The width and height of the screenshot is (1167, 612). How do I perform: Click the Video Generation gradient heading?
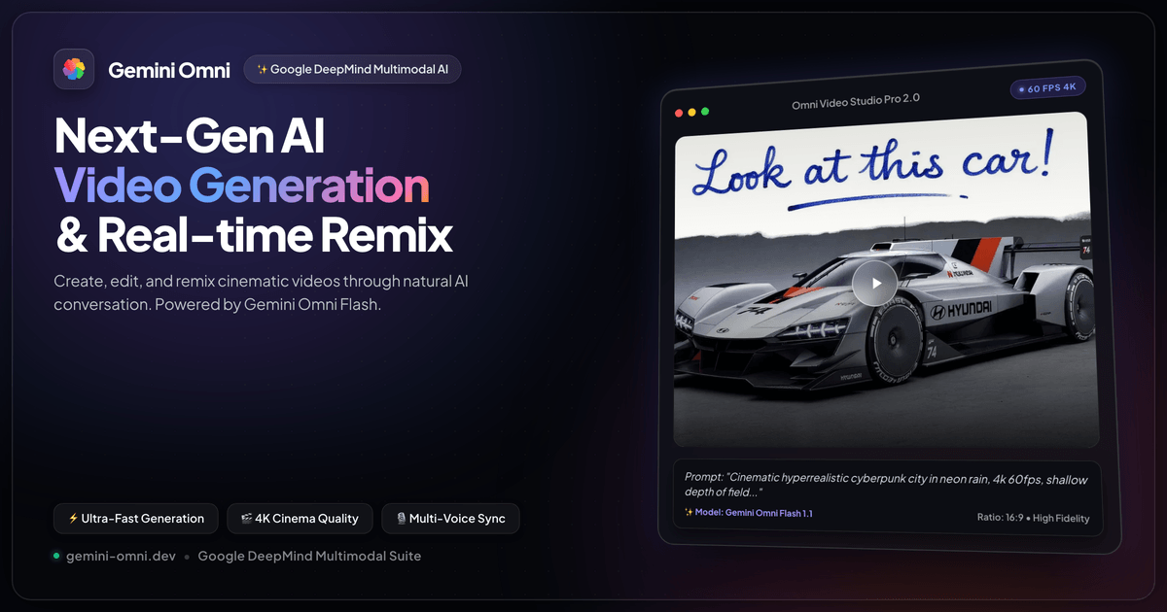click(241, 185)
